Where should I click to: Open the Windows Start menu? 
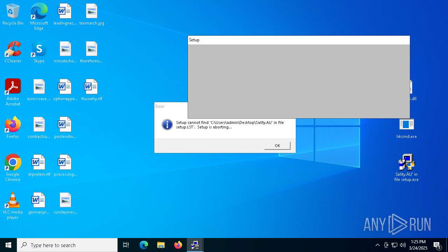tap(8, 245)
